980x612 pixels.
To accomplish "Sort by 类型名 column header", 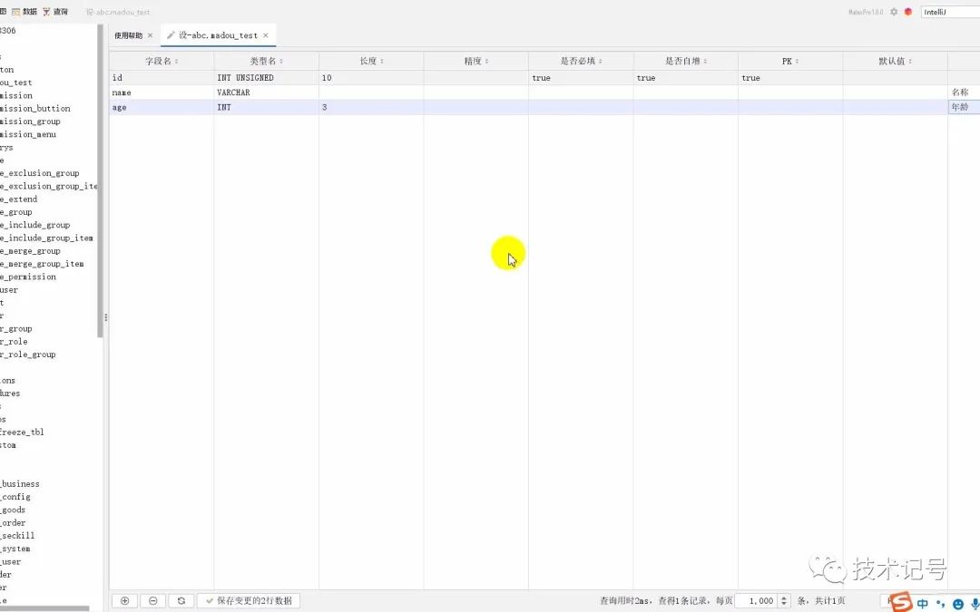I will pos(267,62).
